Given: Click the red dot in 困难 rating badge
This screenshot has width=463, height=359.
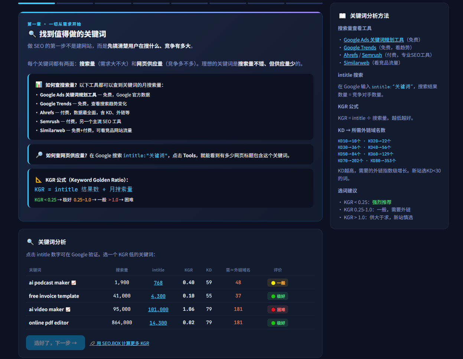Looking at the screenshot, I should [273, 310].
